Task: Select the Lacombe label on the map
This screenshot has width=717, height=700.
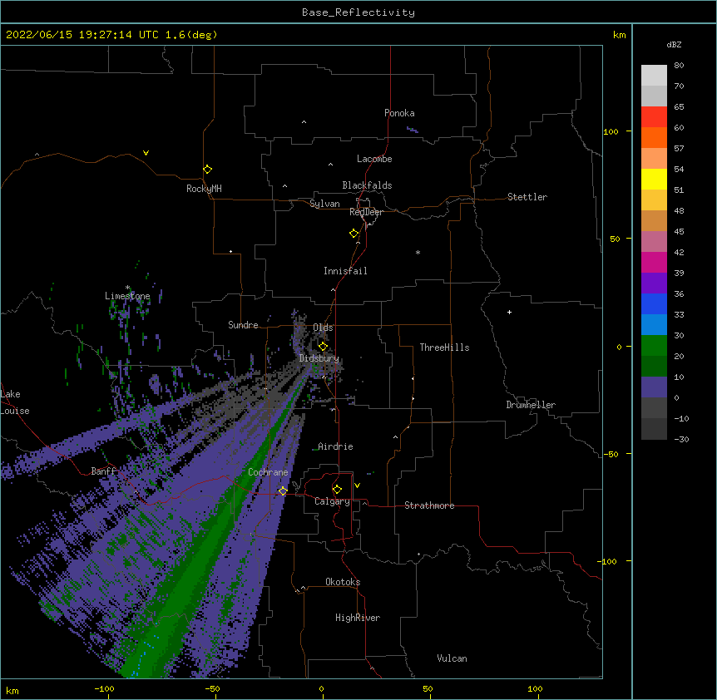Action: click(x=374, y=159)
